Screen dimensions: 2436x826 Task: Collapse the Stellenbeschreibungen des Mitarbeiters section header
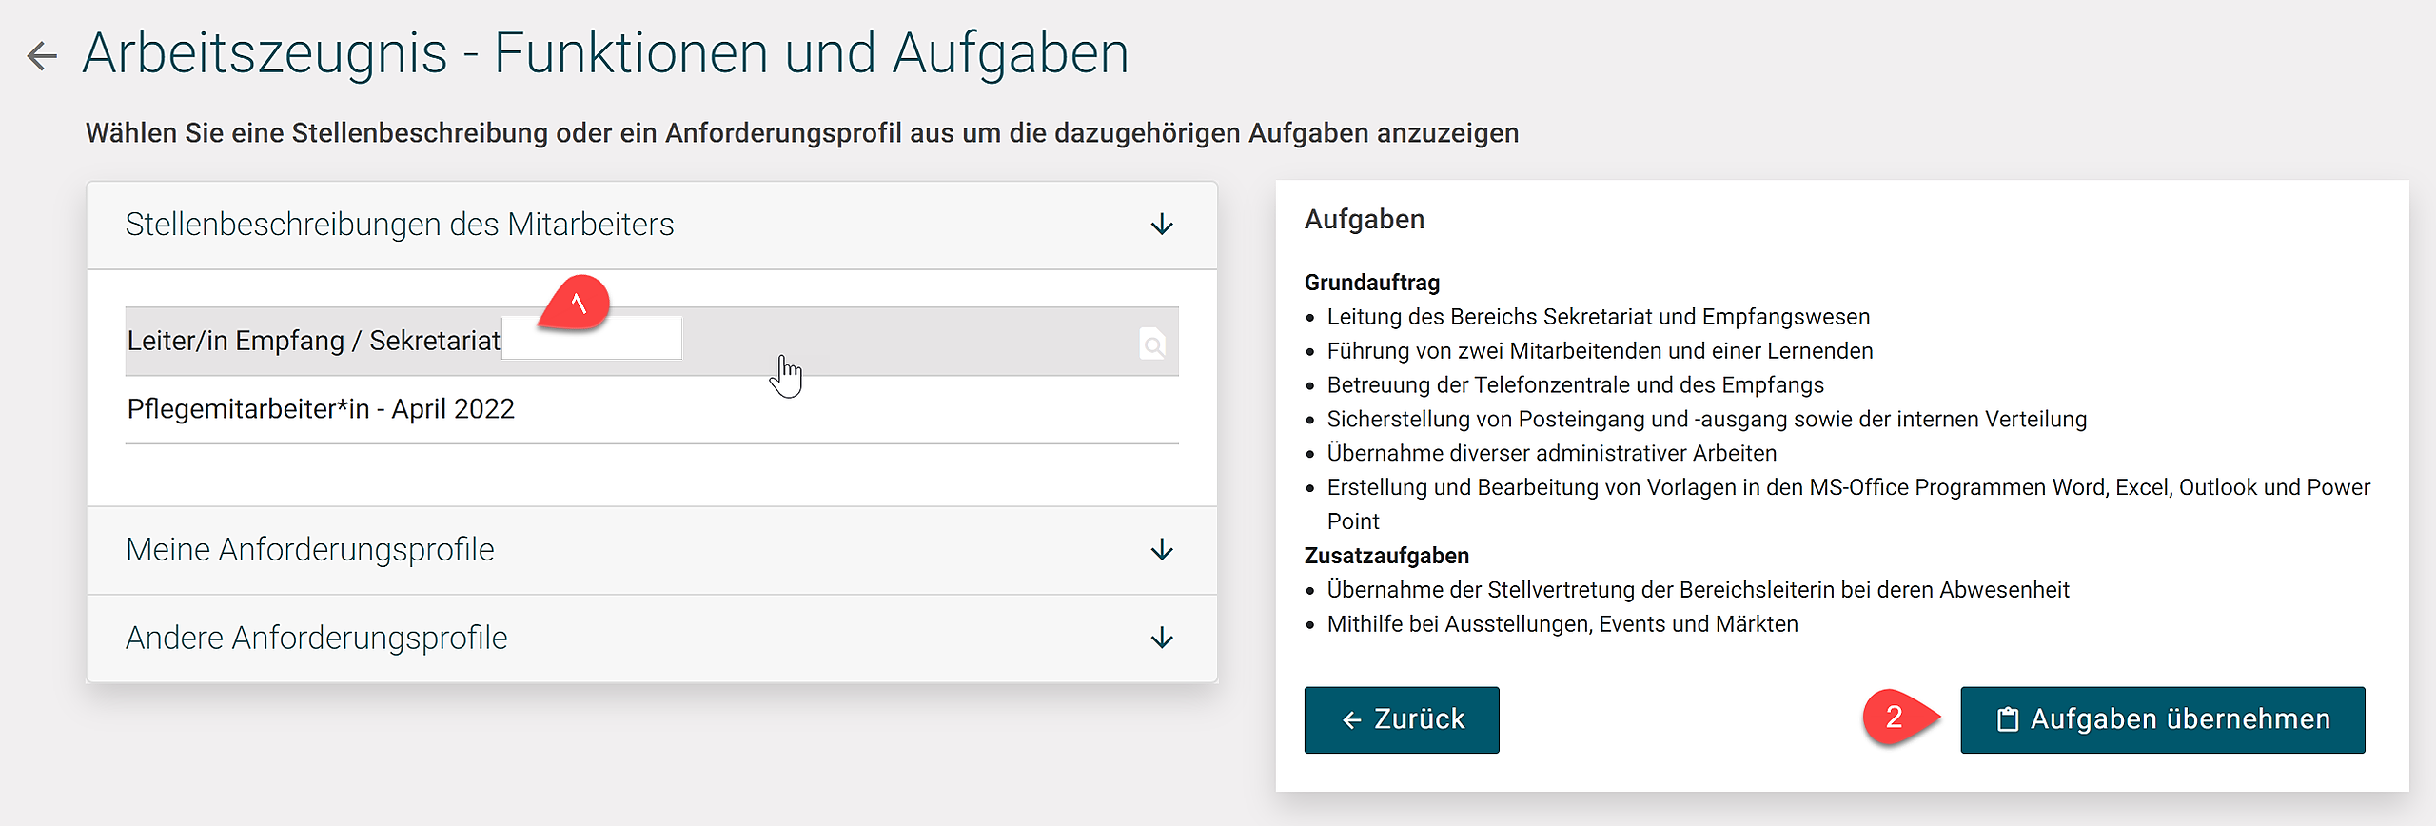point(400,226)
